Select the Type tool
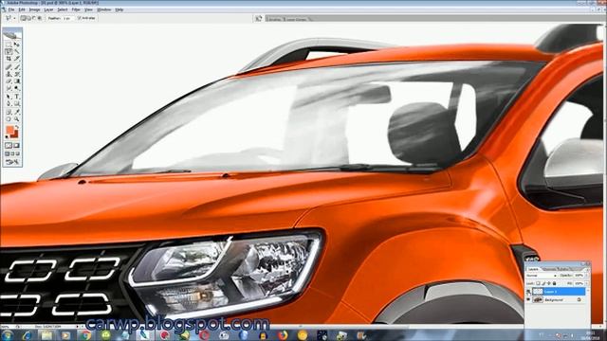 click(17, 97)
